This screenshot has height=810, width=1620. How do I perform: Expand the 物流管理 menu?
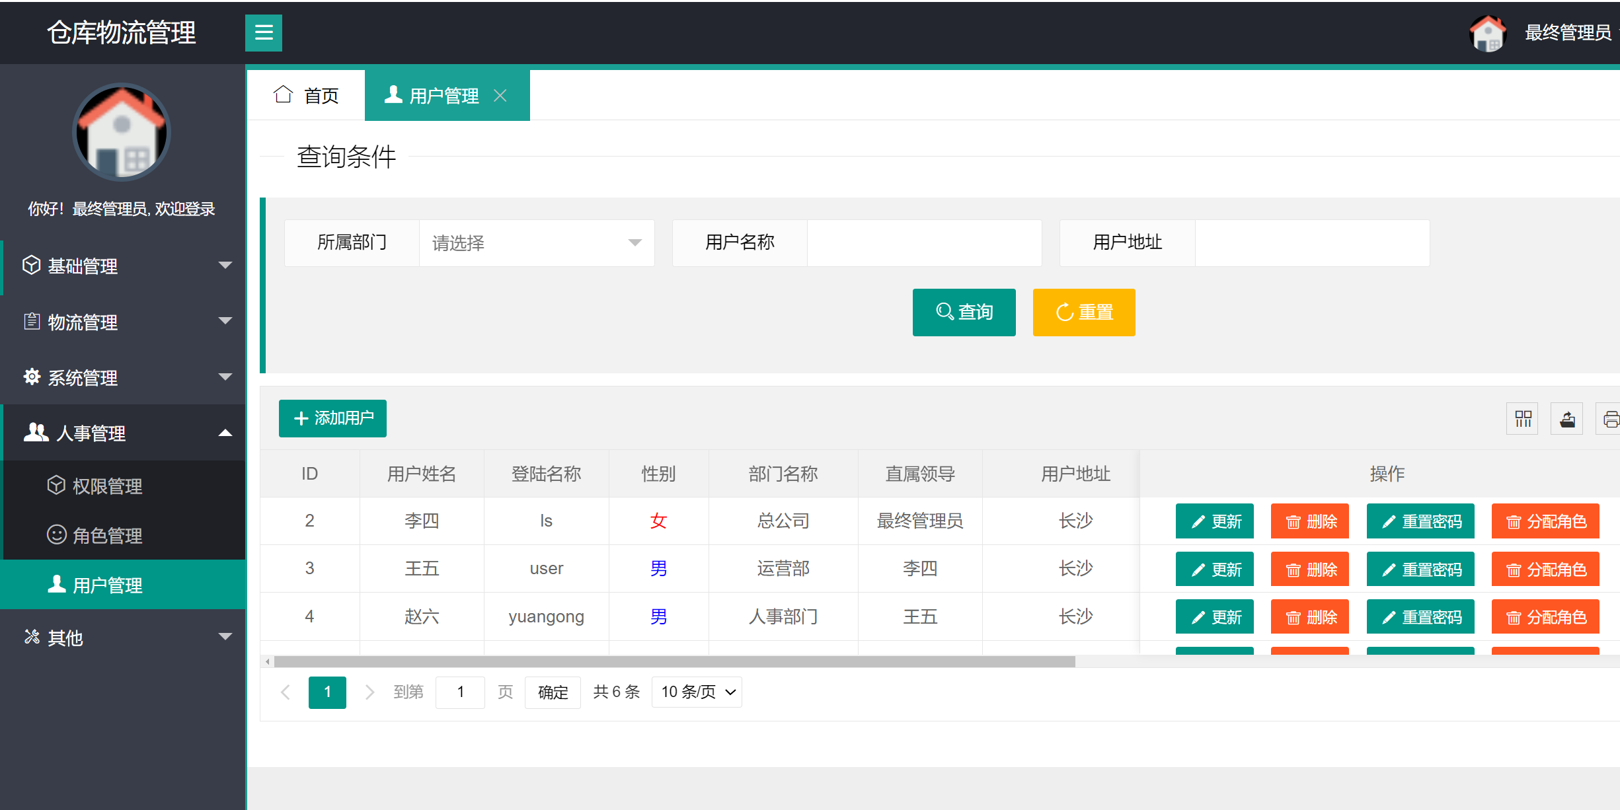coord(123,322)
